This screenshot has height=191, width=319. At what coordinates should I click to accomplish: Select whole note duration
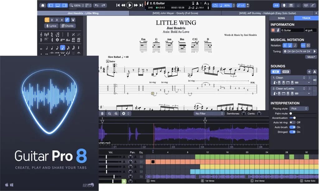point(41,48)
